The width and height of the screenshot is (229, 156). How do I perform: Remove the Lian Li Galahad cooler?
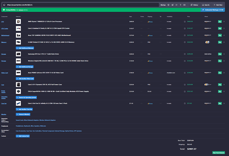[x=224, y=28]
